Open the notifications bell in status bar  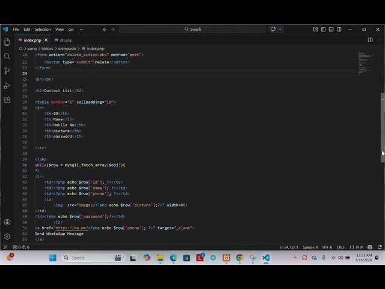[380, 247]
